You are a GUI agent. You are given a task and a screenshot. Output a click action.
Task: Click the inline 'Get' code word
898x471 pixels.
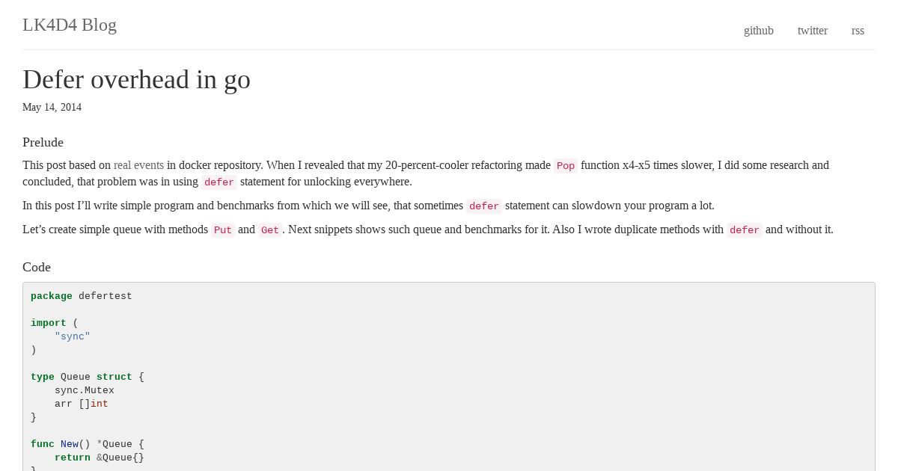tap(270, 230)
